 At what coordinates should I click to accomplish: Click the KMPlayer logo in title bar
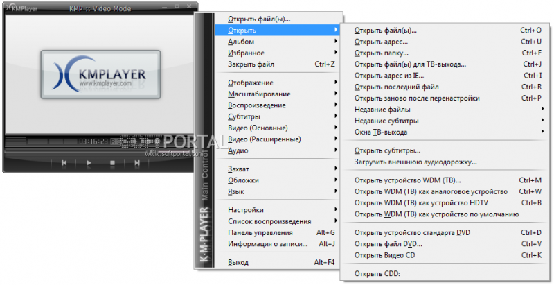pyautogui.click(x=21, y=8)
